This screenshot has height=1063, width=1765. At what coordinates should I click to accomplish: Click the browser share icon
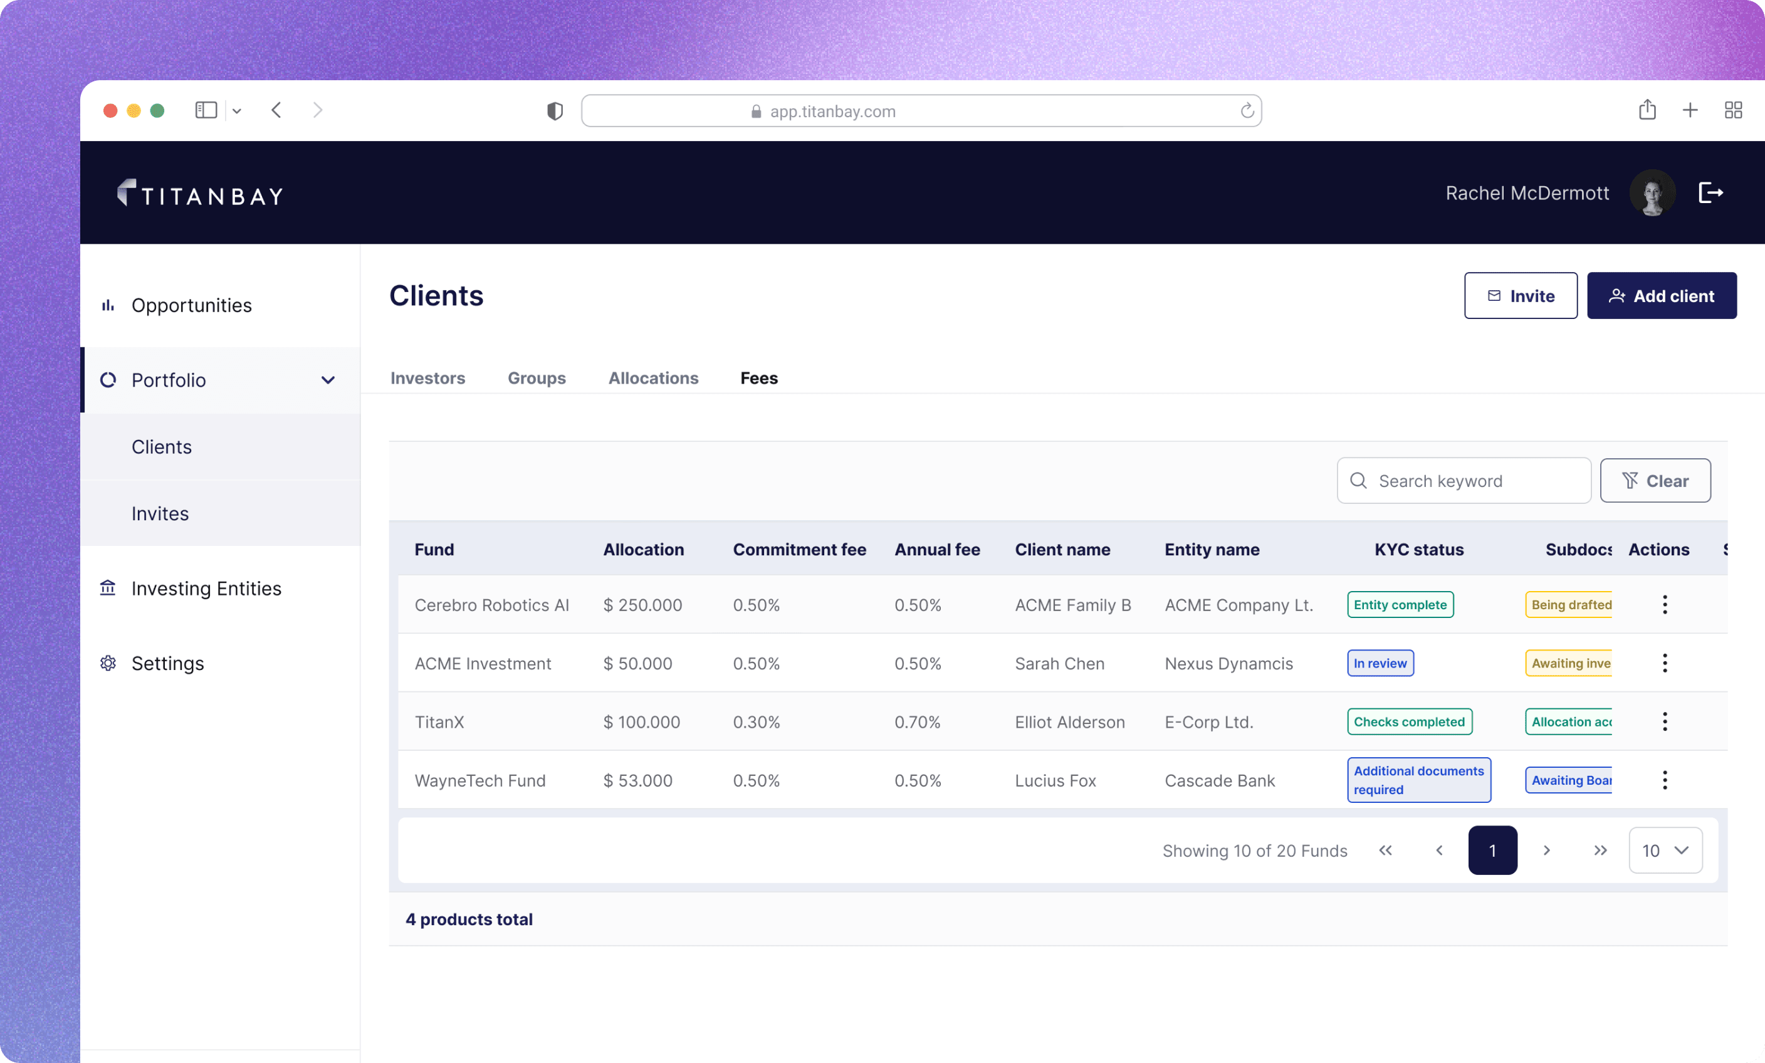click(x=1647, y=110)
